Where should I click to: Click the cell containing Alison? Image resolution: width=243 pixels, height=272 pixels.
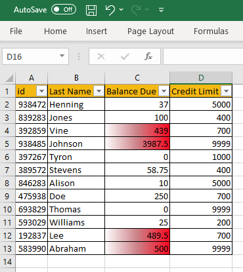point(76,183)
